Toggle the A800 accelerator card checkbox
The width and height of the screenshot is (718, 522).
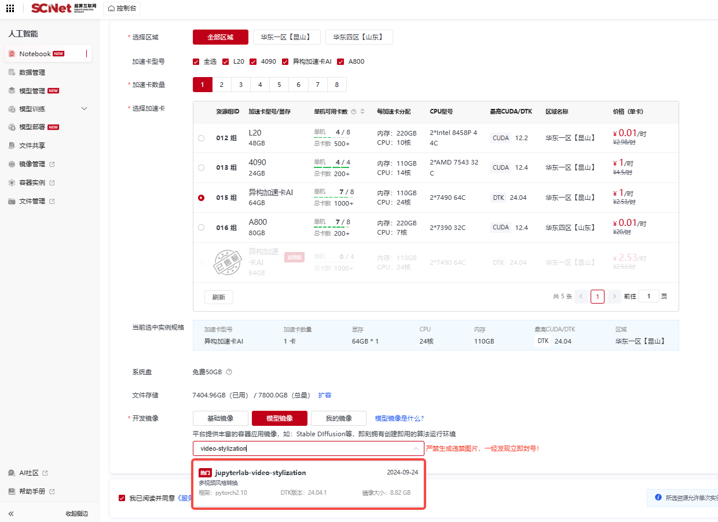(340, 61)
